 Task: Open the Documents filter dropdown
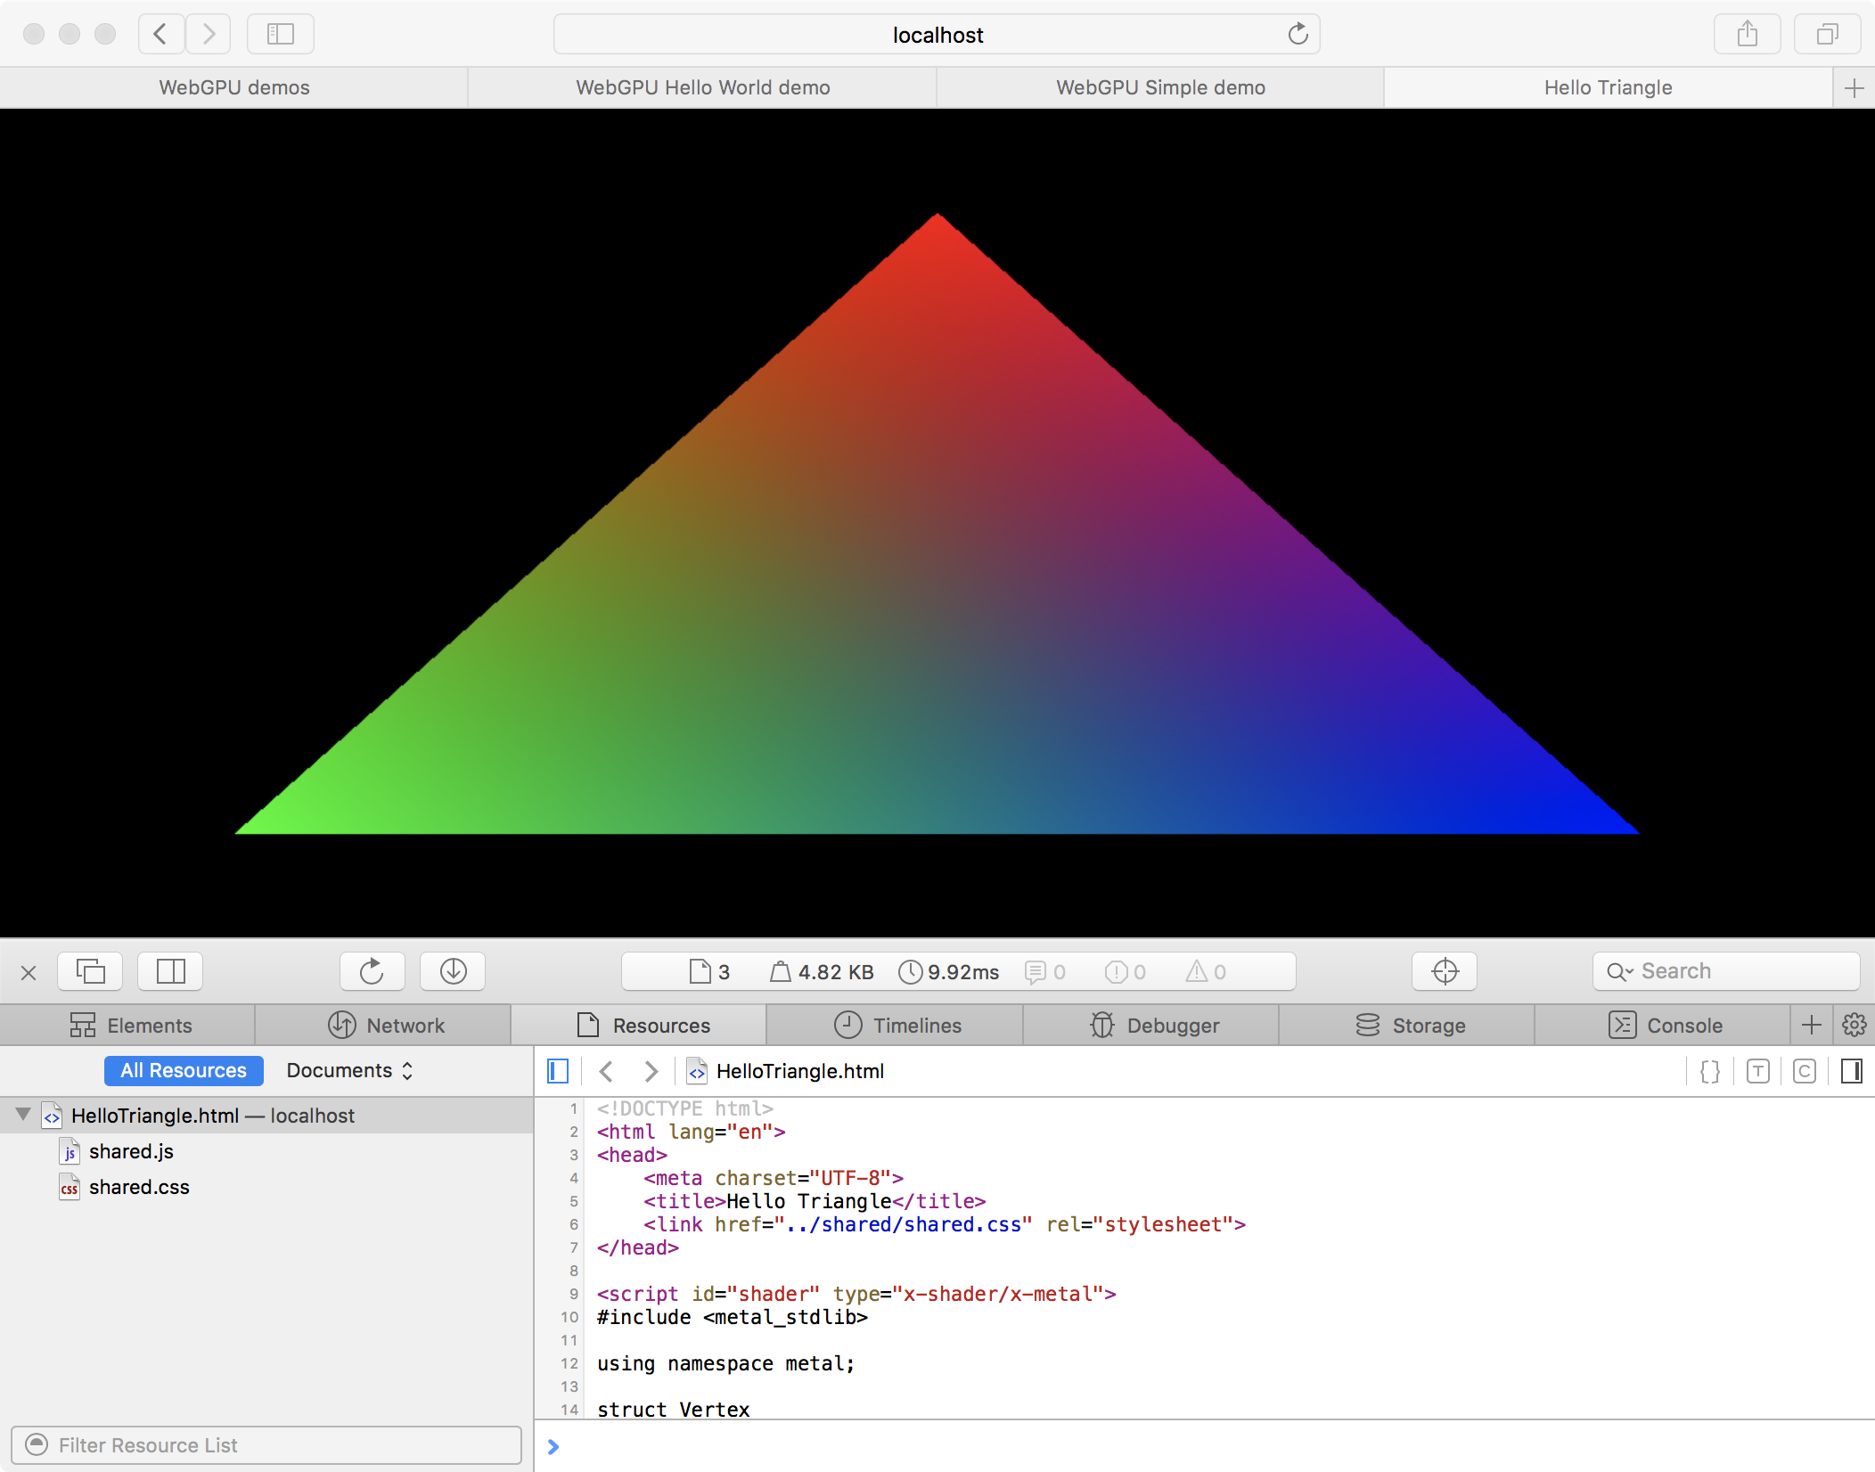(x=349, y=1071)
